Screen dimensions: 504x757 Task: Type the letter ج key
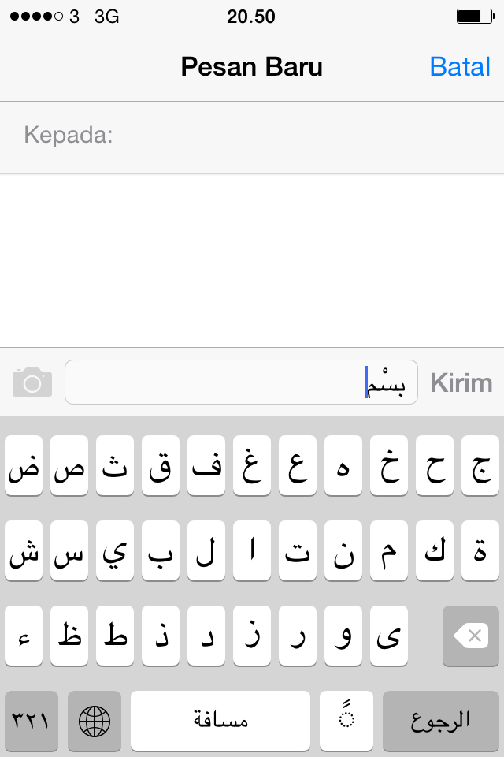480,466
